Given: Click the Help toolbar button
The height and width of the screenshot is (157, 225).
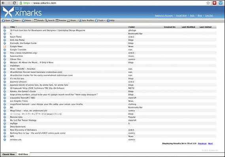Looking at the screenshot, I should (x=111, y=21).
